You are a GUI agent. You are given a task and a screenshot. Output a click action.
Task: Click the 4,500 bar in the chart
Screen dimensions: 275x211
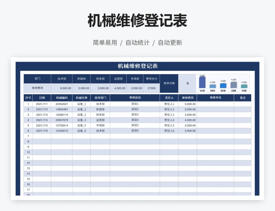coord(233,85)
